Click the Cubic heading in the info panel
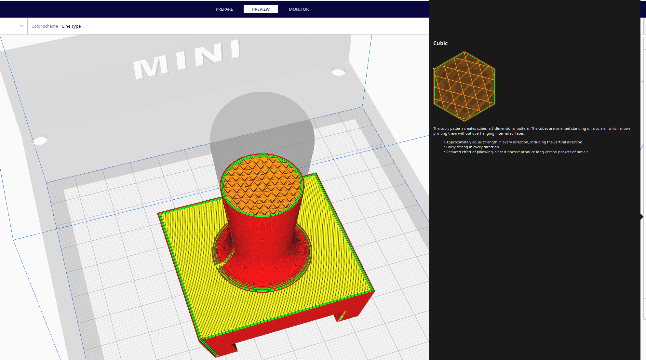The image size is (646, 360). point(440,43)
